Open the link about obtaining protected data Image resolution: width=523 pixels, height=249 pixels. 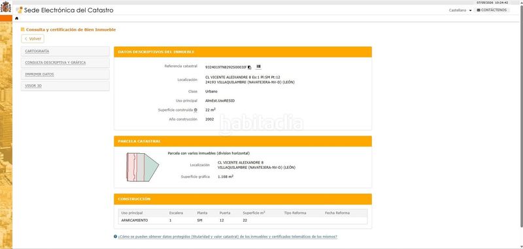[x=228, y=237]
